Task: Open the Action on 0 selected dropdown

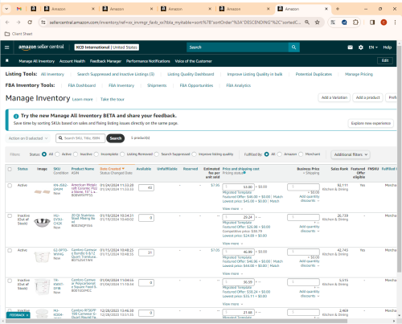Action: [x=27, y=138]
